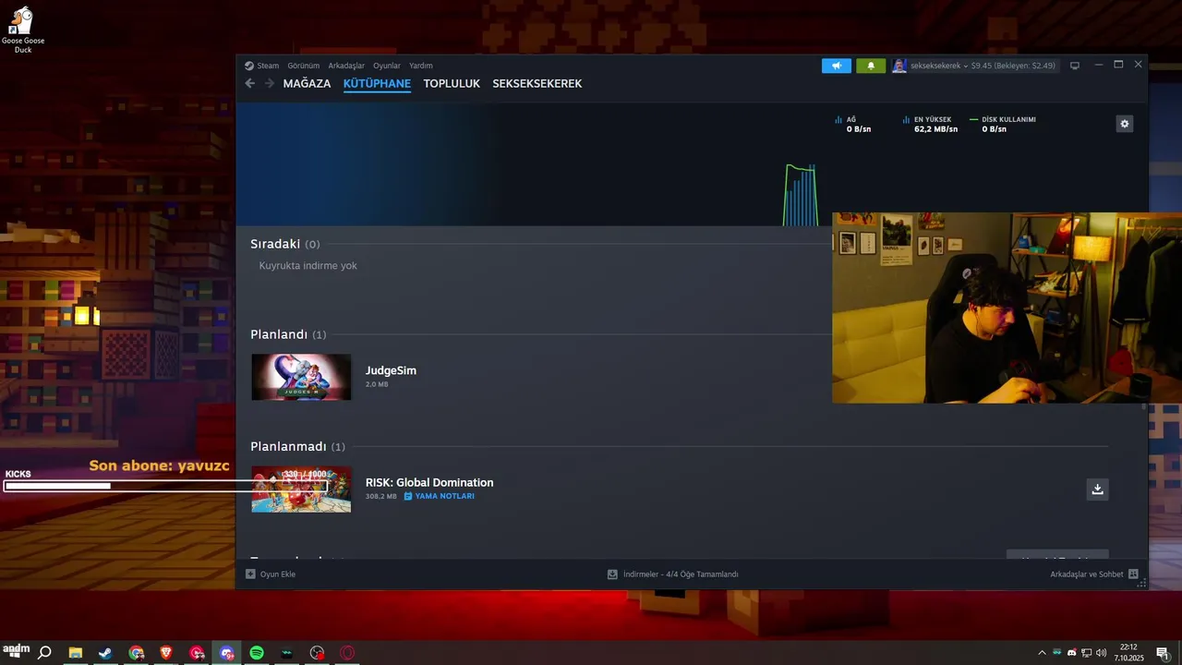This screenshot has width=1182, height=665.
Task: Open Spotify from the taskbar
Action: tap(257, 653)
